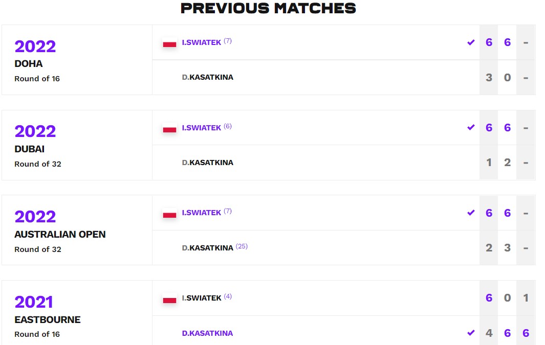Open D.Kasatkina profile in Doha match
Viewport: 545px width, 345px height.
tap(207, 77)
